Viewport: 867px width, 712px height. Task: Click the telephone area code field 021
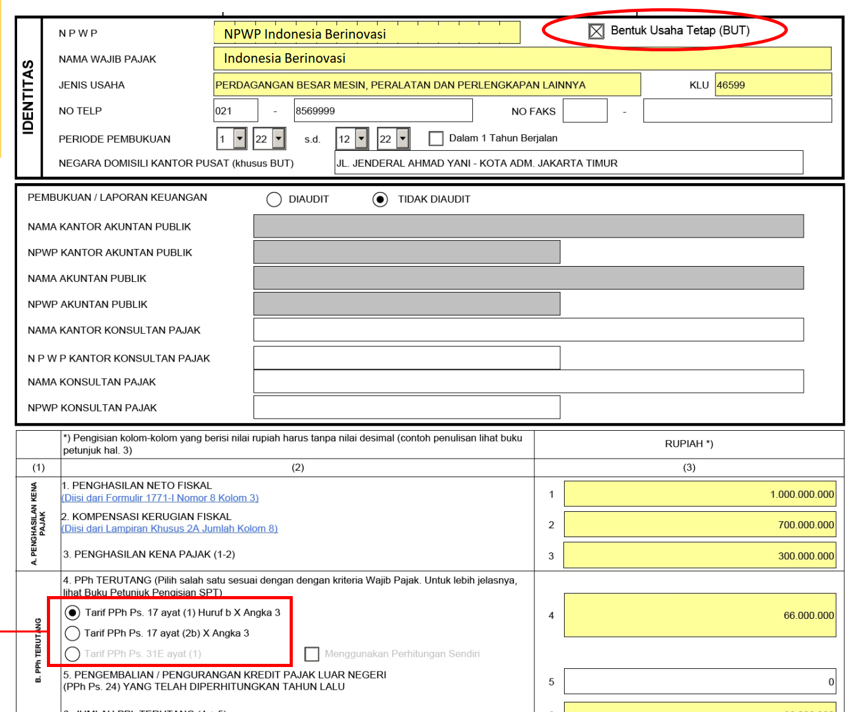pyautogui.click(x=236, y=110)
